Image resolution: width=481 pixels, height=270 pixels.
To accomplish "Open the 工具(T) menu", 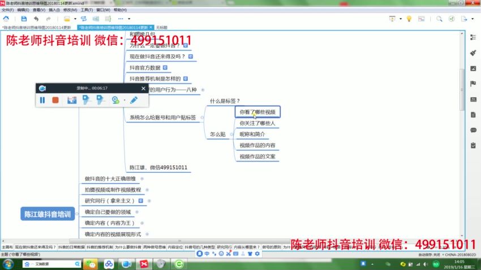I will (87, 10).
